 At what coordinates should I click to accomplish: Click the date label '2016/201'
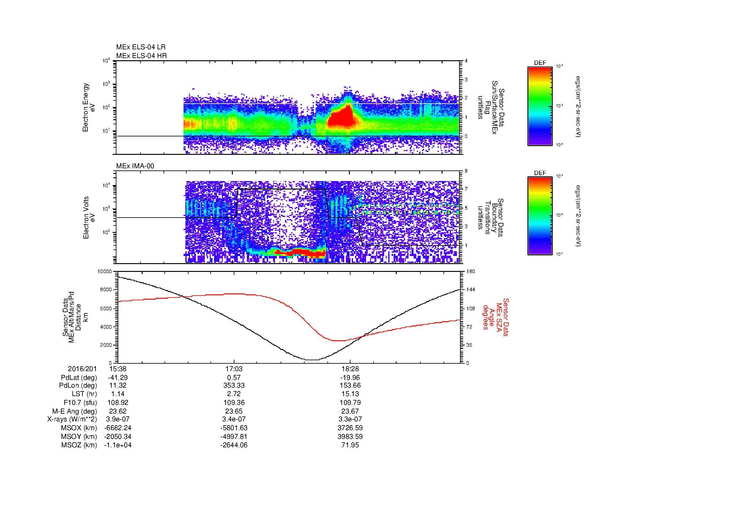(x=82, y=369)
